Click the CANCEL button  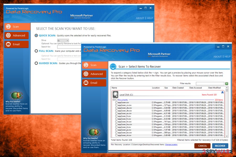tap(202, 146)
